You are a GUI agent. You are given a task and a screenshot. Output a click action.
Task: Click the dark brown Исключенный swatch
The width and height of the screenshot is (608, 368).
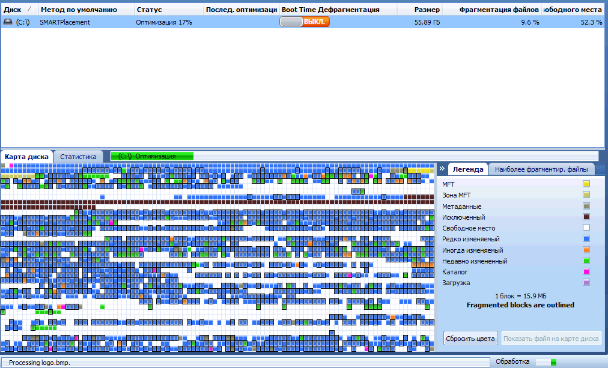(586, 217)
